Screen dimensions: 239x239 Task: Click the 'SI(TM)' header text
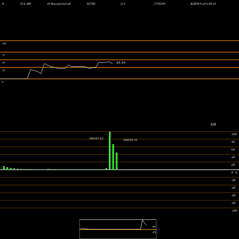tap(91, 4)
